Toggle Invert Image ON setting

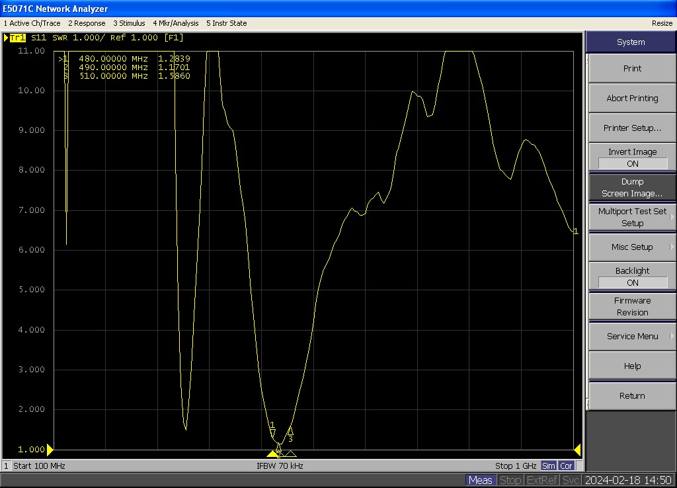click(x=632, y=157)
